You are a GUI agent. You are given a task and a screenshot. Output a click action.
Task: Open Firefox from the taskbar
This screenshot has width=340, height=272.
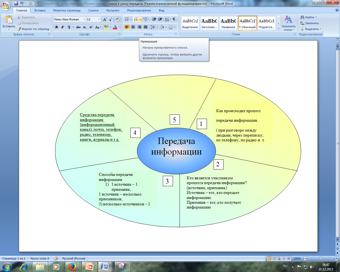(x=72, y=266)
